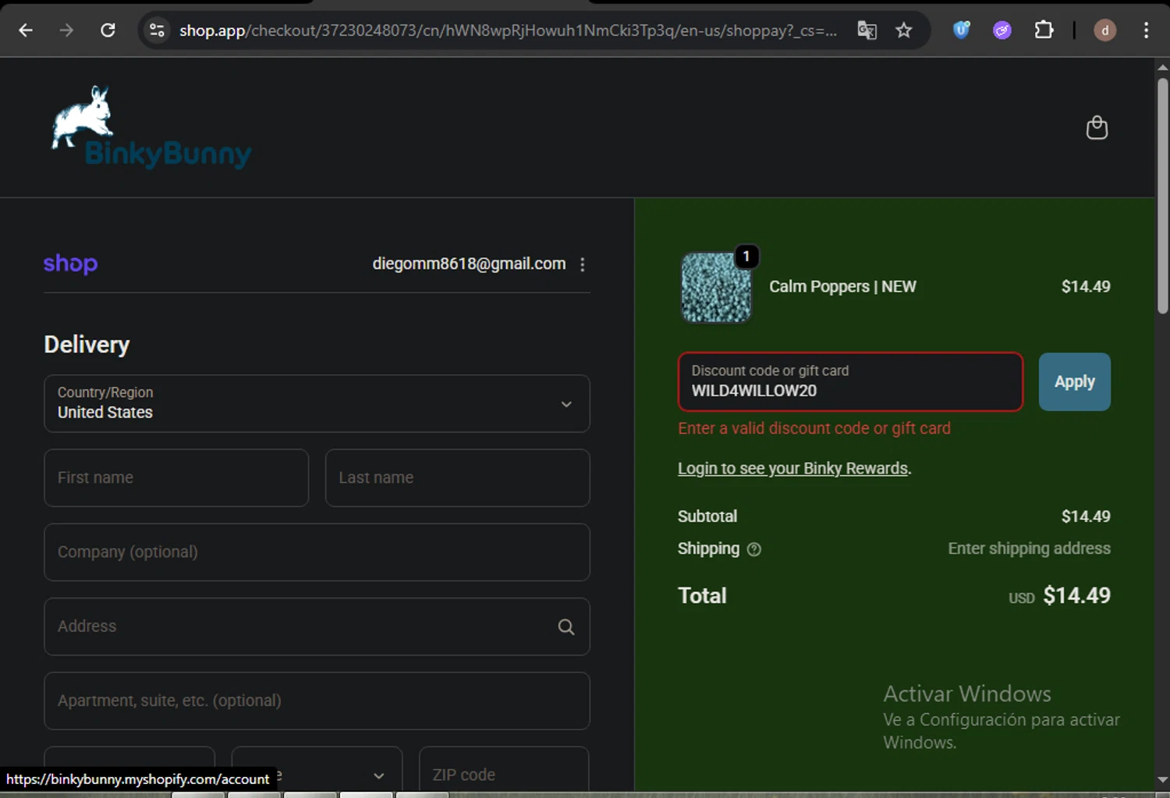
Task: Focus the Apartment, suite field
Action: pos(317,700)
